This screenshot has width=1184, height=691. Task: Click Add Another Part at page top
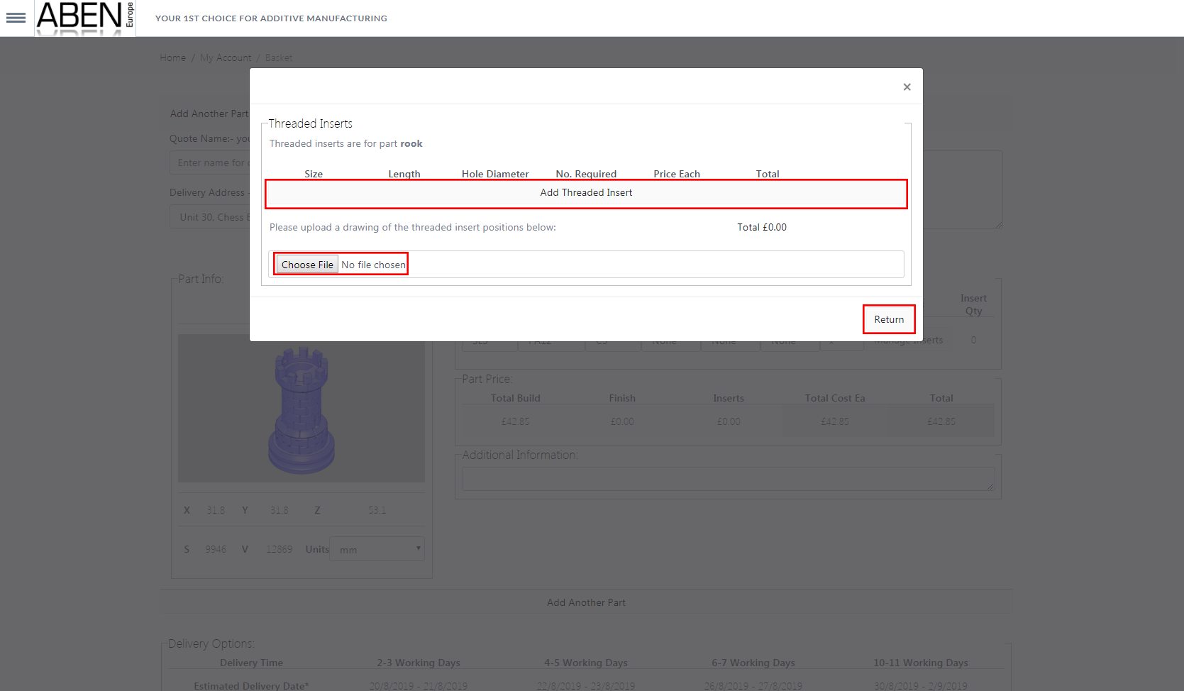[x=209, y=114]
